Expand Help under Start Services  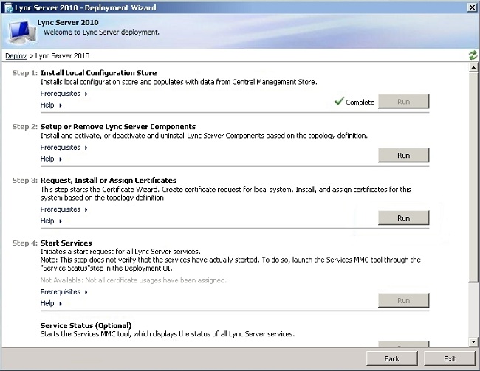(51, 303)
